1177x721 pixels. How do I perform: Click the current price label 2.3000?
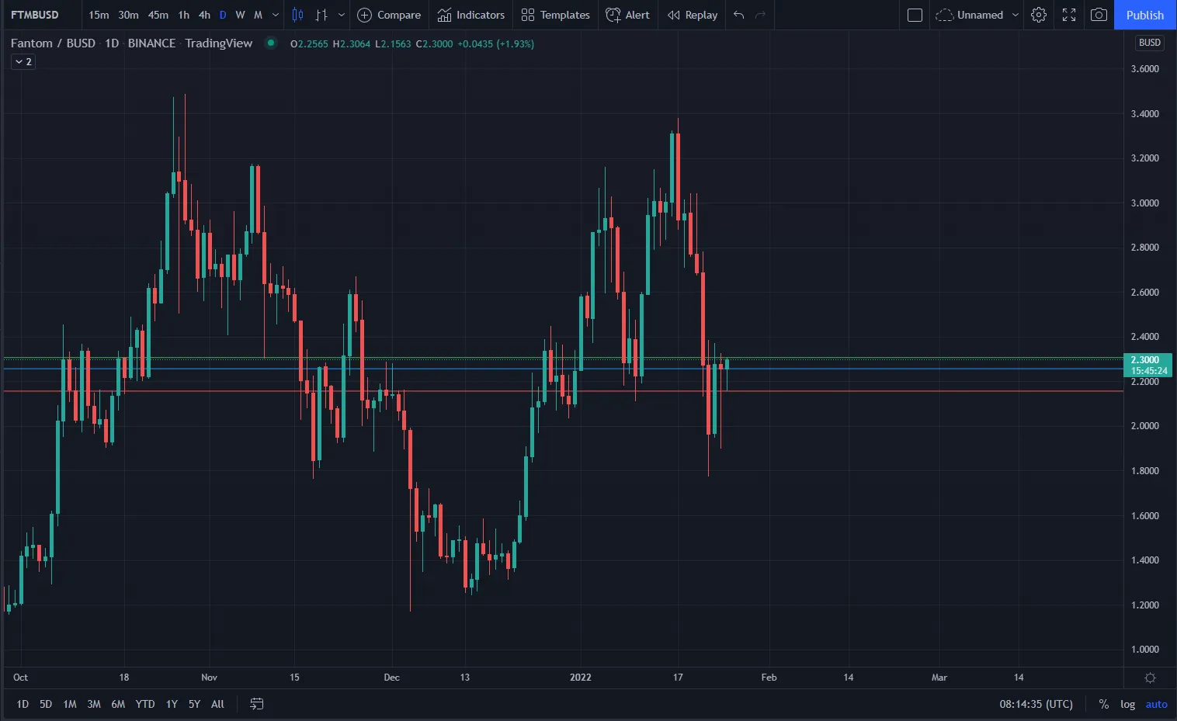1149,365
